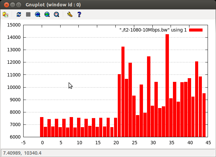
Task: Click the red legend sample swatch
Action: click(x=196, y=30)
